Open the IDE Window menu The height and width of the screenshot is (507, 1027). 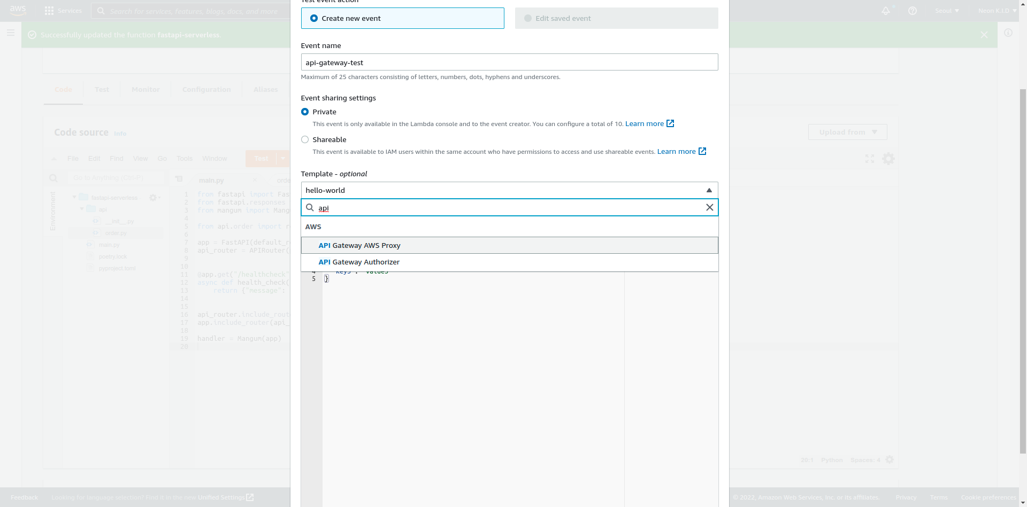(x=214, y=159)
